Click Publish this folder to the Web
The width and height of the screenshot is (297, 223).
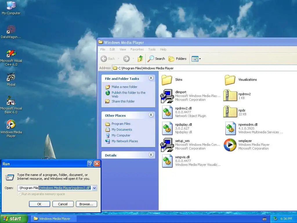128,94
